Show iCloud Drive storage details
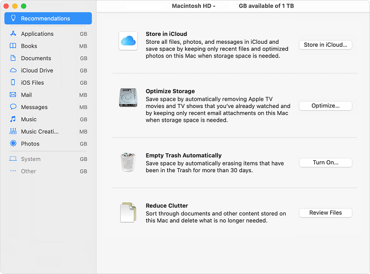This screenshot has height=274, width=370. pyautogui.click(x=48, y=70)
